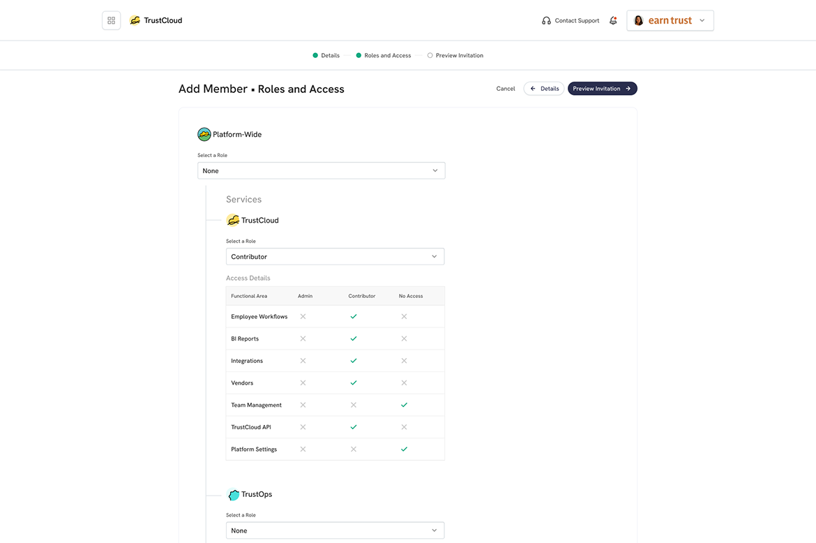Go back using the Details button
816x543 pixels.
click(x=544, y=89)
